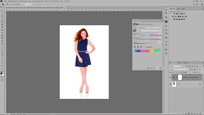Toggle the layer filter on/off switch
Image resolution: width=204 pixels, height=115 pixels.
click(203, 66)
